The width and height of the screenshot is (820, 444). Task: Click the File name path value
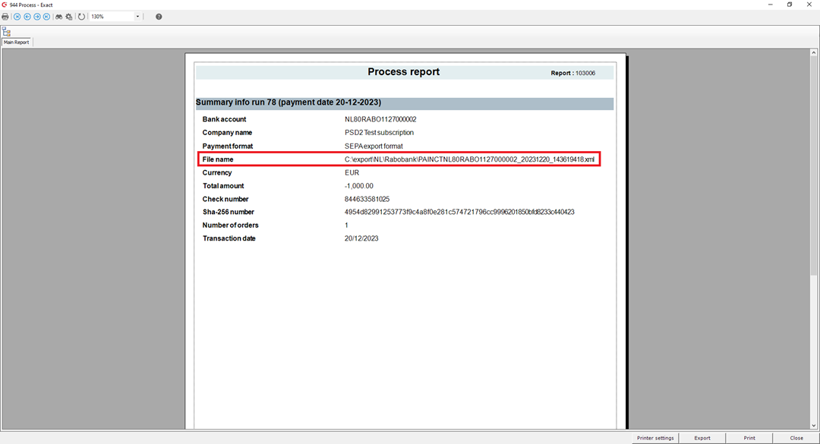[469, 159]
